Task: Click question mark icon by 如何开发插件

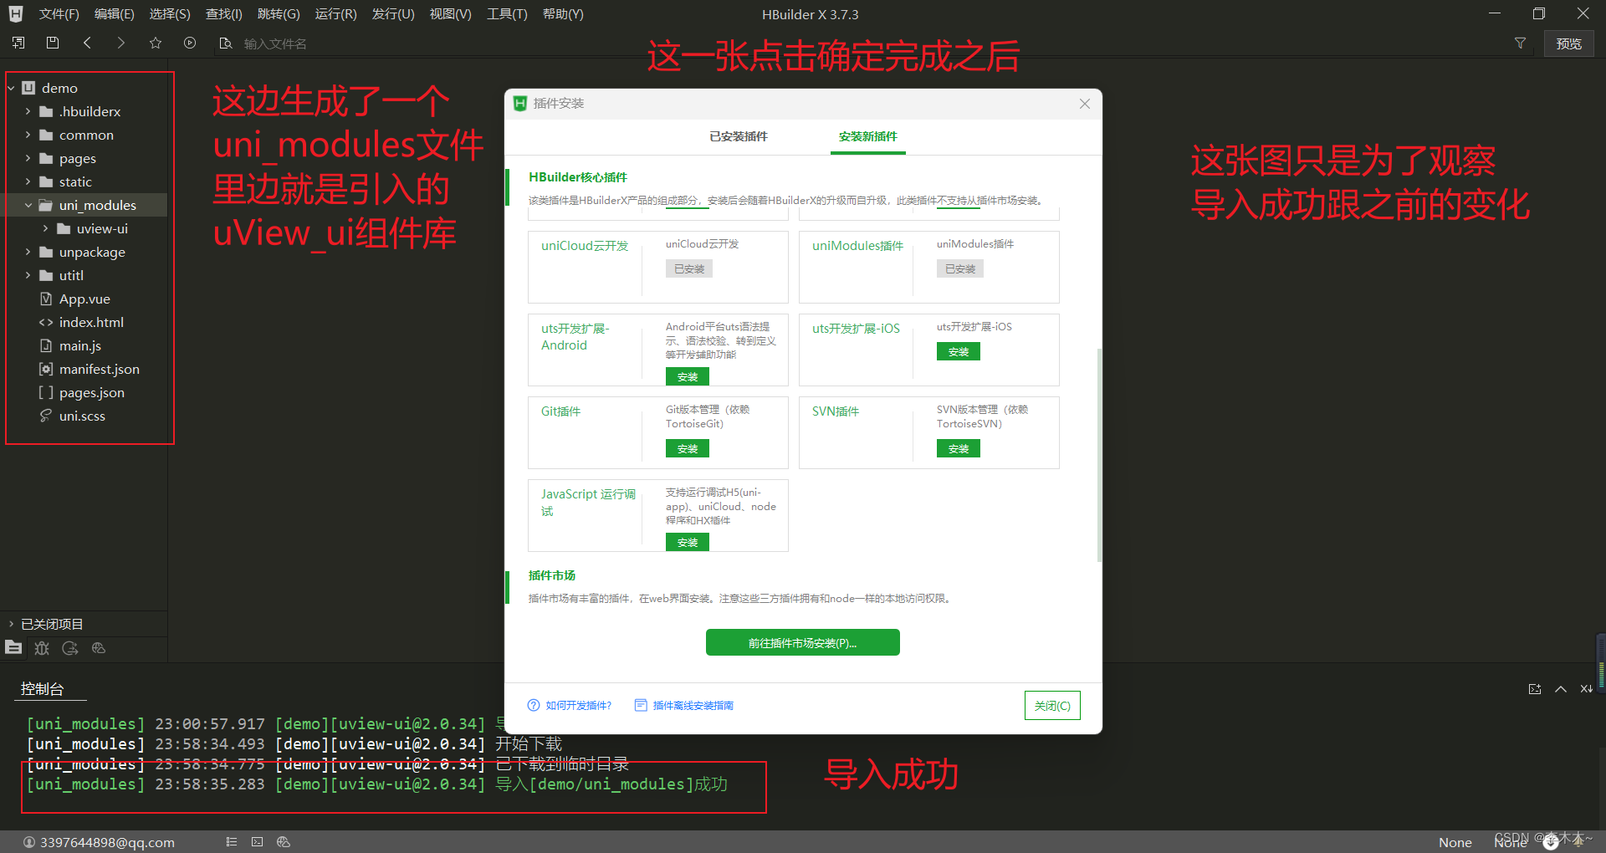Action: tap(534, 705)
